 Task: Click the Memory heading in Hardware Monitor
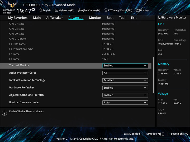pyautogui.click(x=164, y=64)
